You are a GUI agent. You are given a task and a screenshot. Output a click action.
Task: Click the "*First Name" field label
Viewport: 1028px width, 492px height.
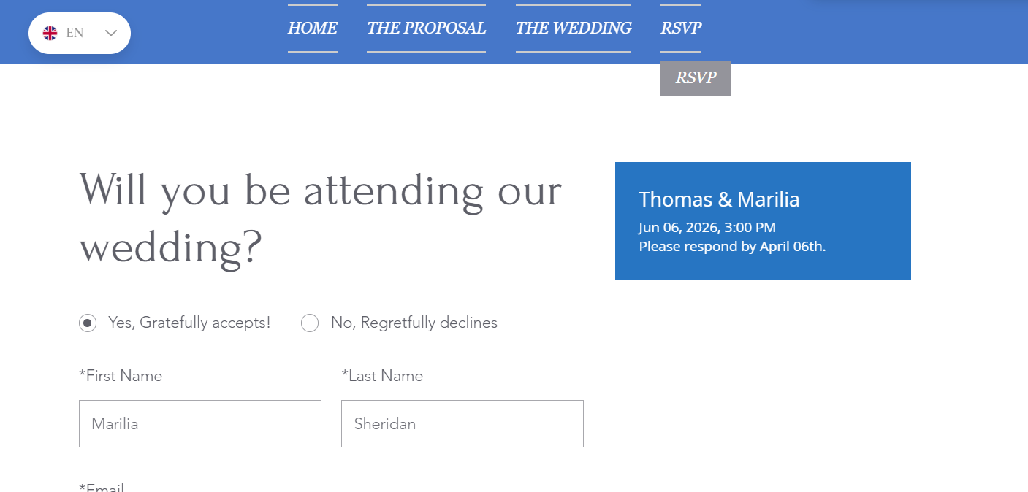121,376
